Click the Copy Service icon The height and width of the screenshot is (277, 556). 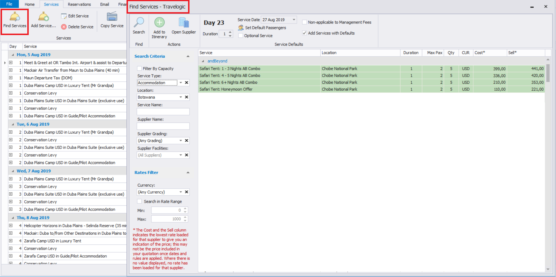112,17
